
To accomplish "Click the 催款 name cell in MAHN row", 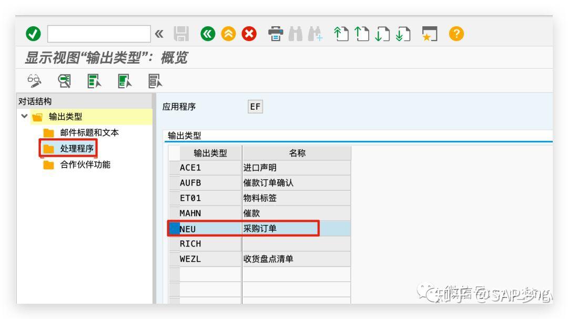I will click(x=297, y=213).
